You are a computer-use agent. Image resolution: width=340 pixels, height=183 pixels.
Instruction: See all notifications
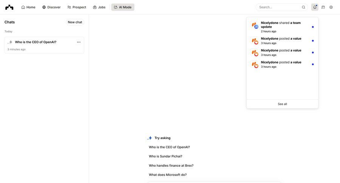pos(282,104)
